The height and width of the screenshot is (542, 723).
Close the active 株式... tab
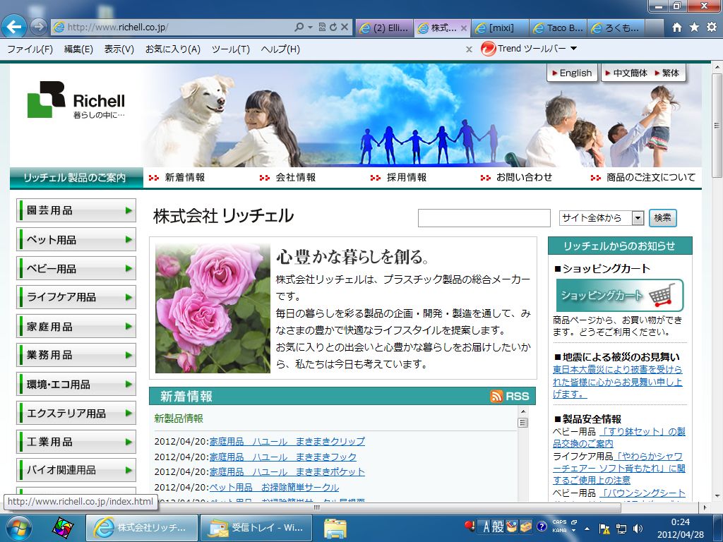464,28
